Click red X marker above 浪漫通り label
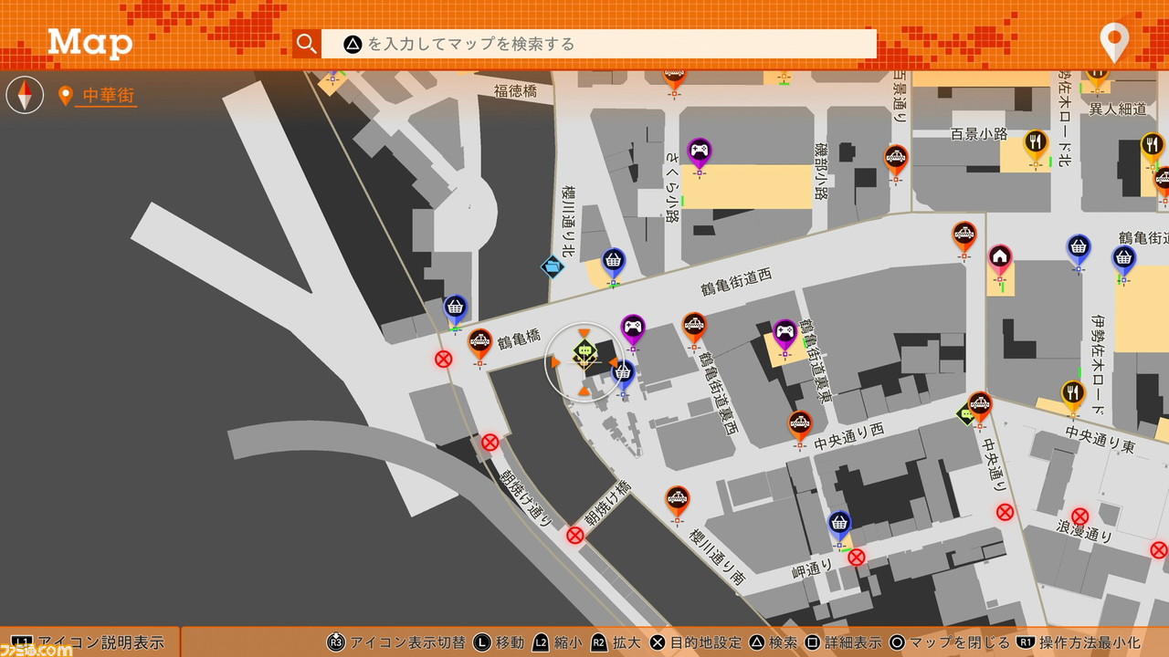 coord(1079,516)
